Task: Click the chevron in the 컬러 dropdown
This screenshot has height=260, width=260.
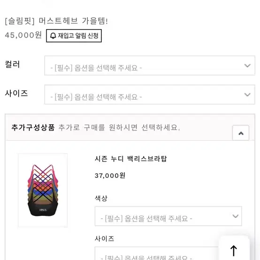Action: (247, 66)
